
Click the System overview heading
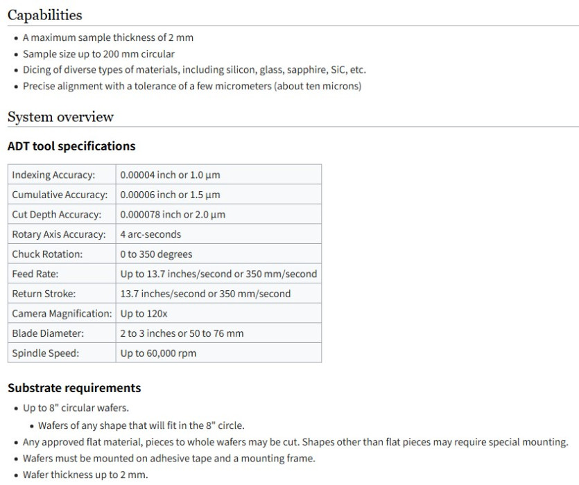60,116
